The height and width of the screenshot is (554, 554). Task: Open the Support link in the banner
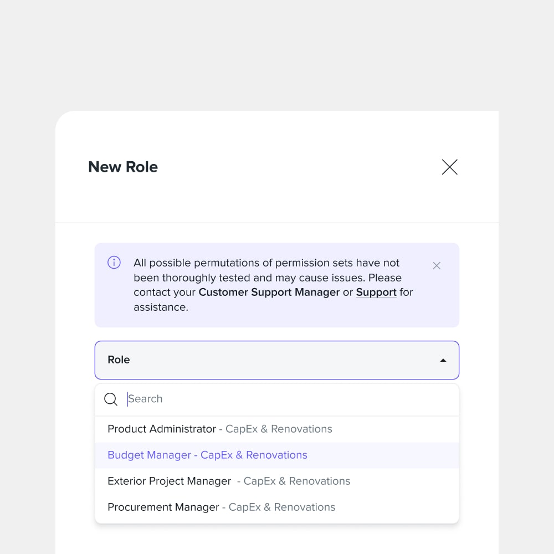click(376, 292)
